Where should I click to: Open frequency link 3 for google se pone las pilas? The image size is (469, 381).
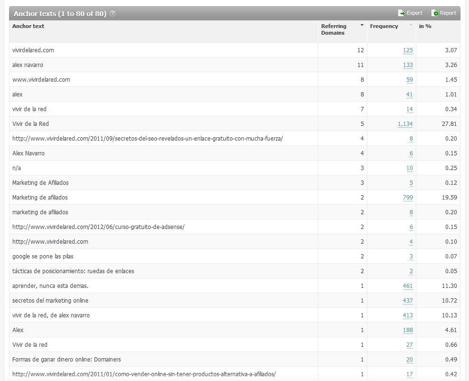point(412,256)
